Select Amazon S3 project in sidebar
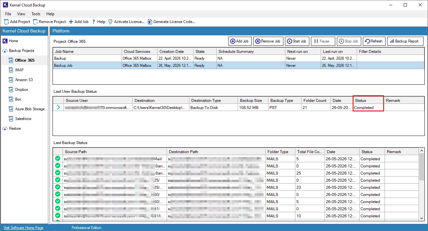The image size is (428, 231). pos(24,80)
